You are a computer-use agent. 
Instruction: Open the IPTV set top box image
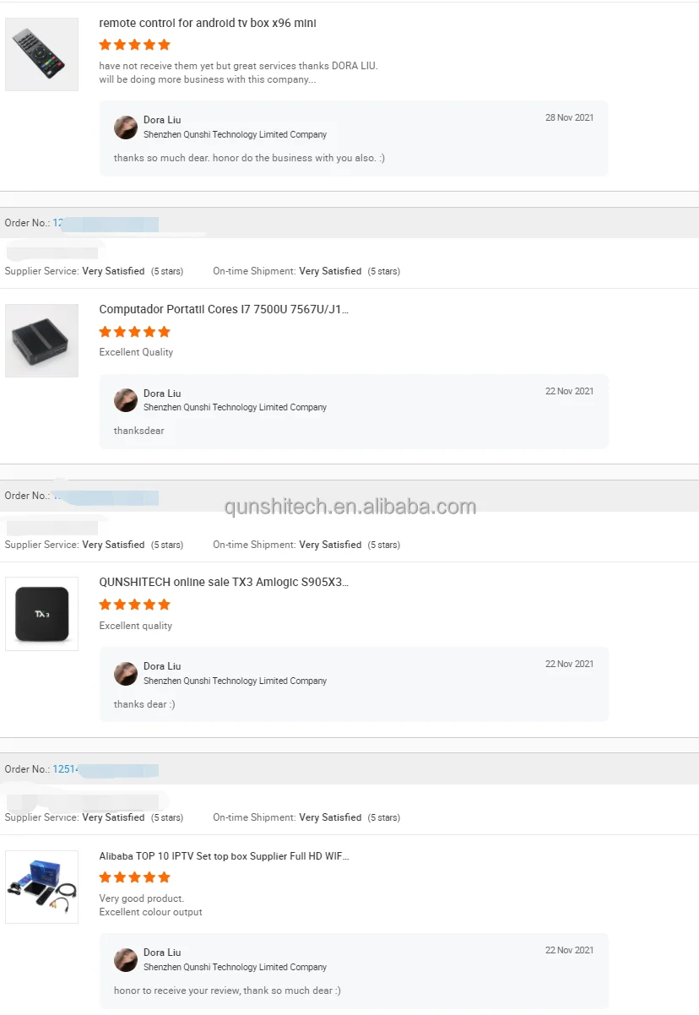point(41,887)
